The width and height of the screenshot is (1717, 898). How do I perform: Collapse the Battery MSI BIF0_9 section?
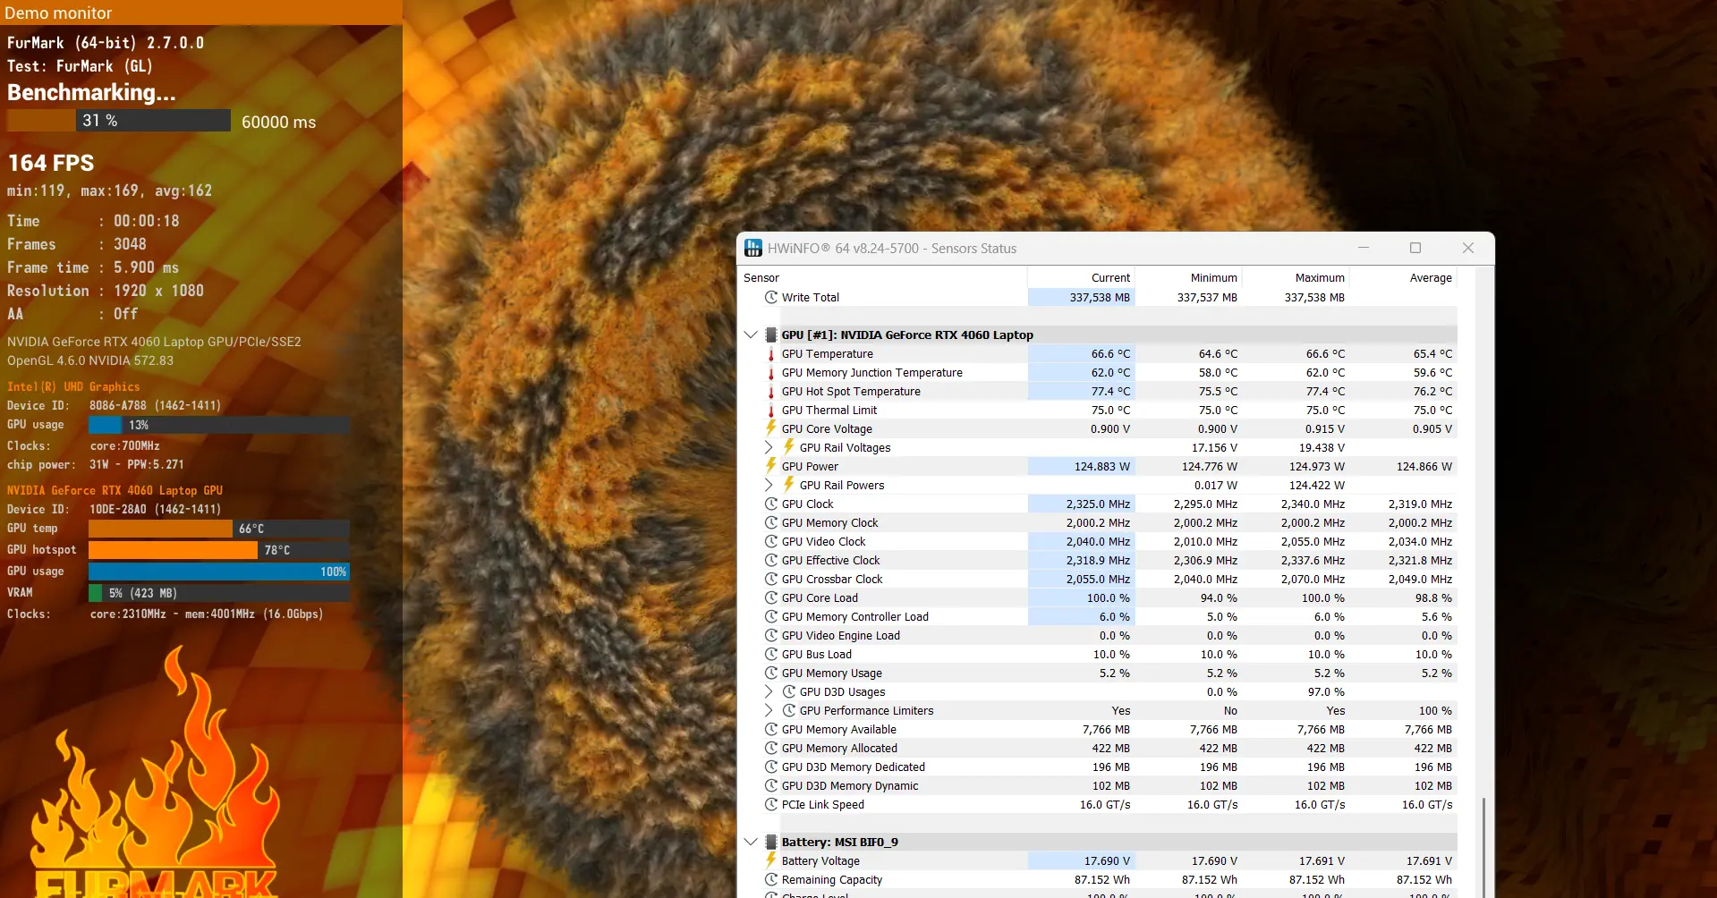click(751, 842)
